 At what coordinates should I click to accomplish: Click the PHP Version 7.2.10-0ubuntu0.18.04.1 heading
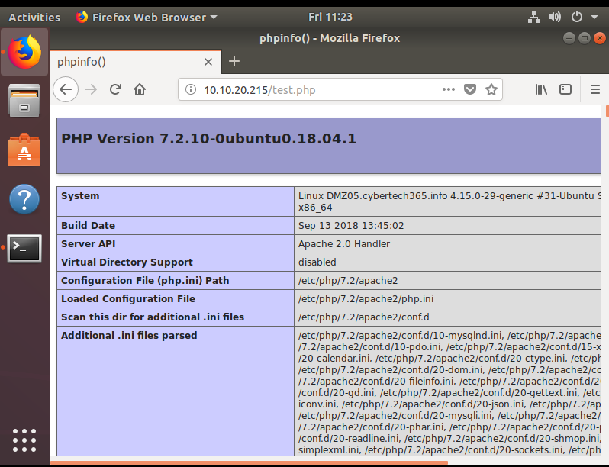point(208,139)
